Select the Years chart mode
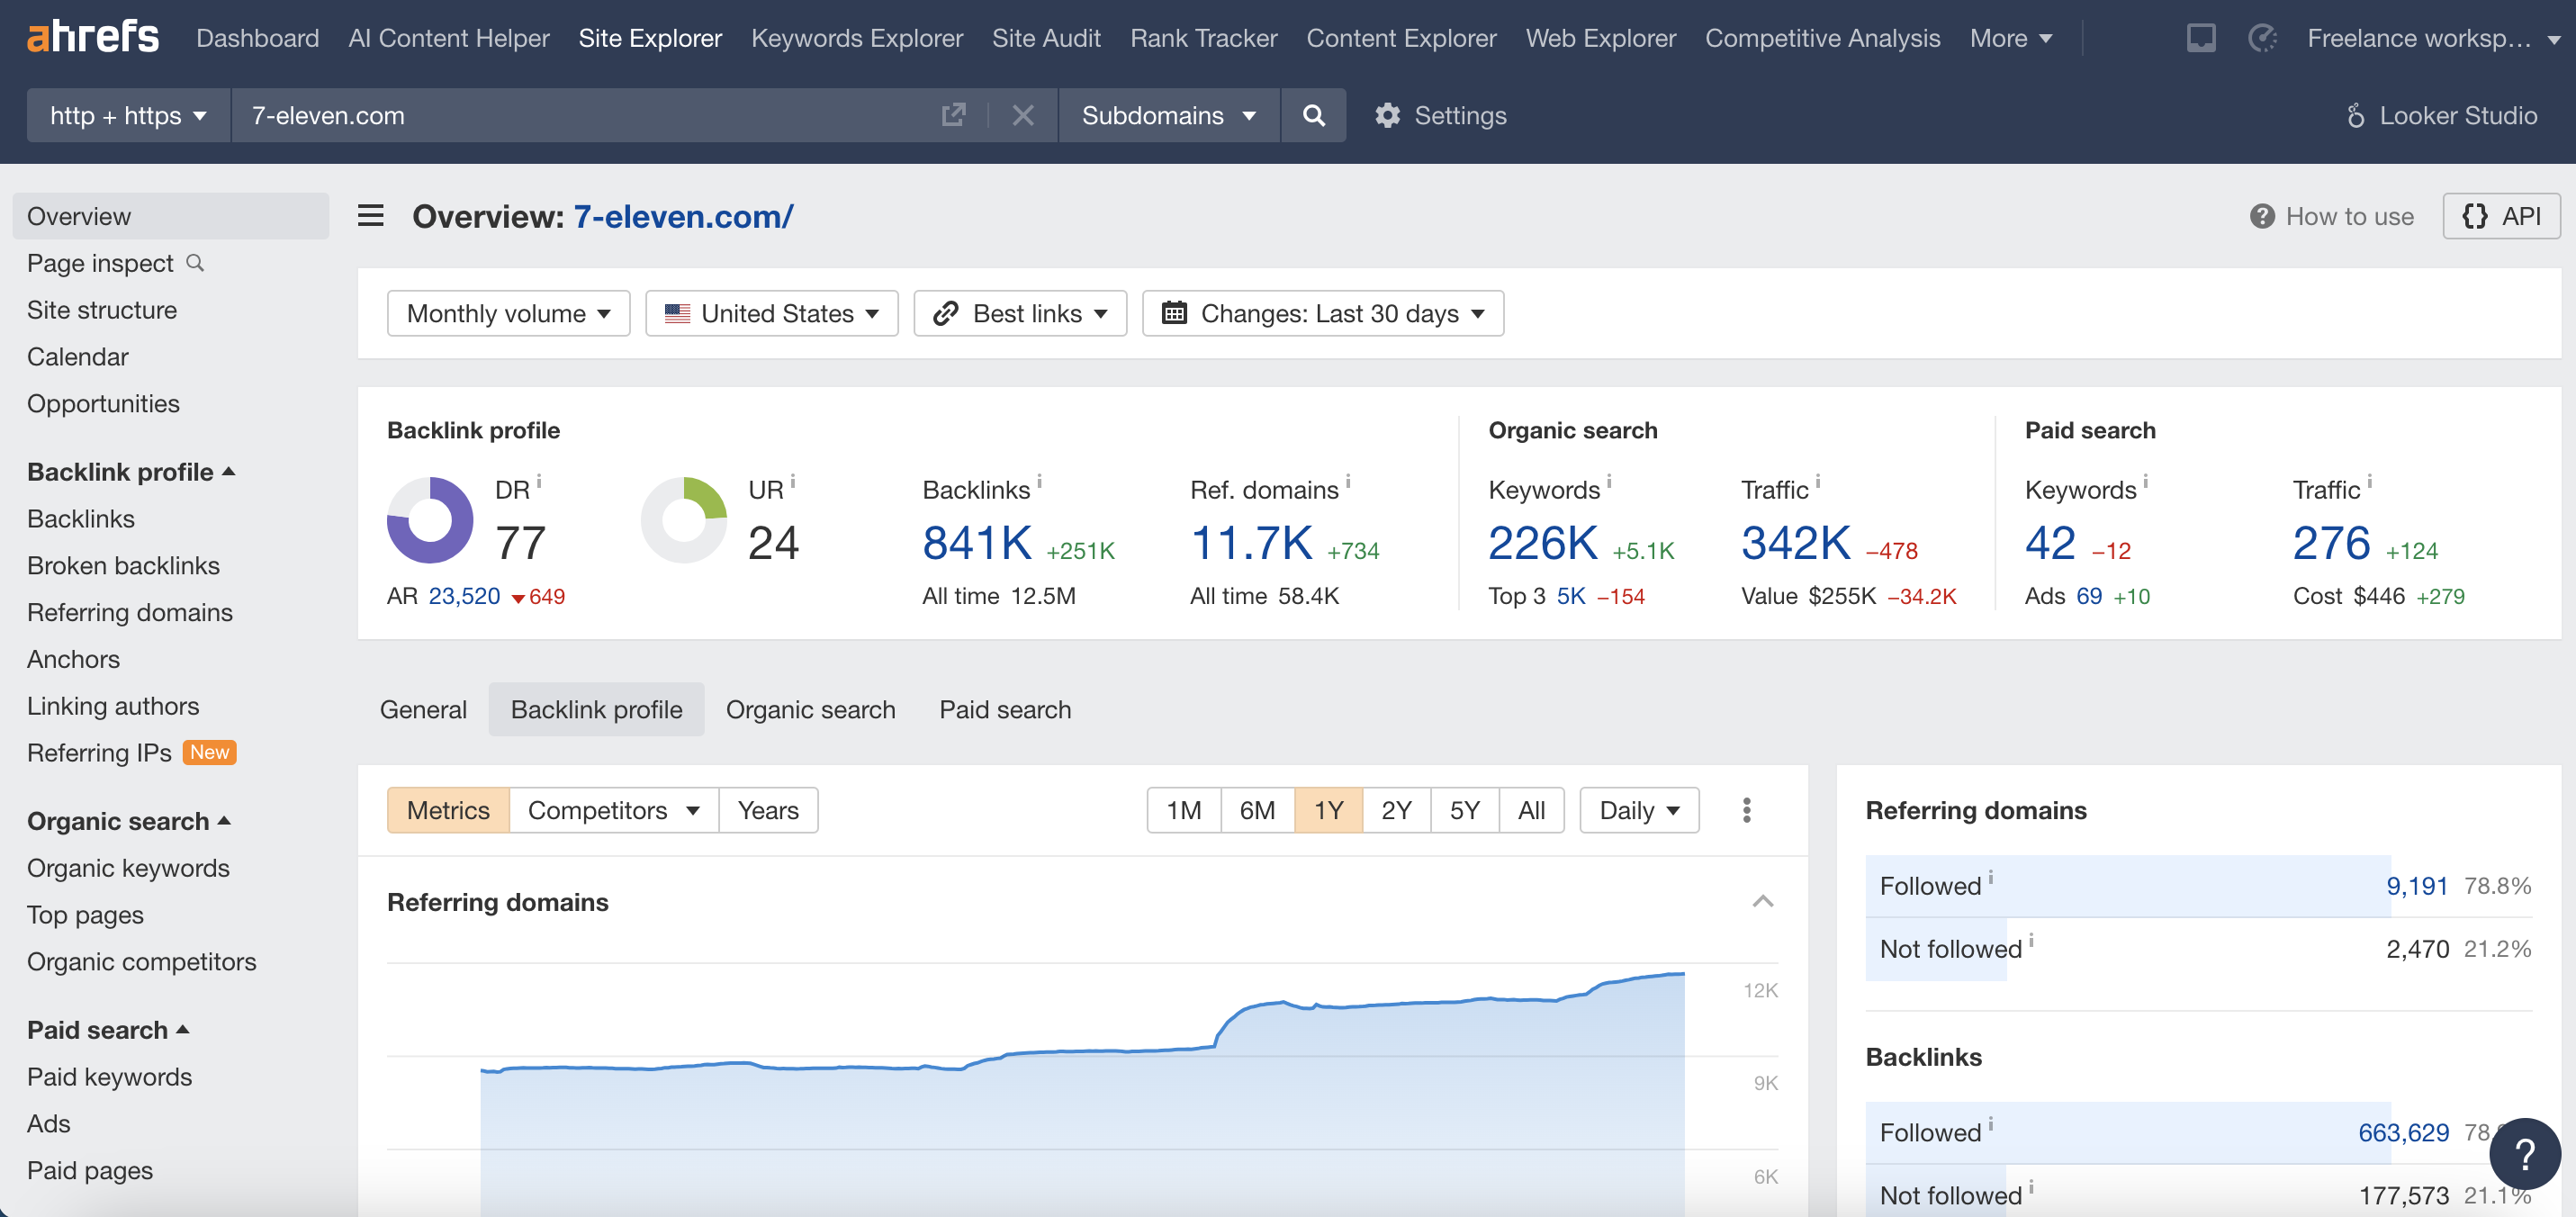Screen dimensions: 2576x1217 768,810
